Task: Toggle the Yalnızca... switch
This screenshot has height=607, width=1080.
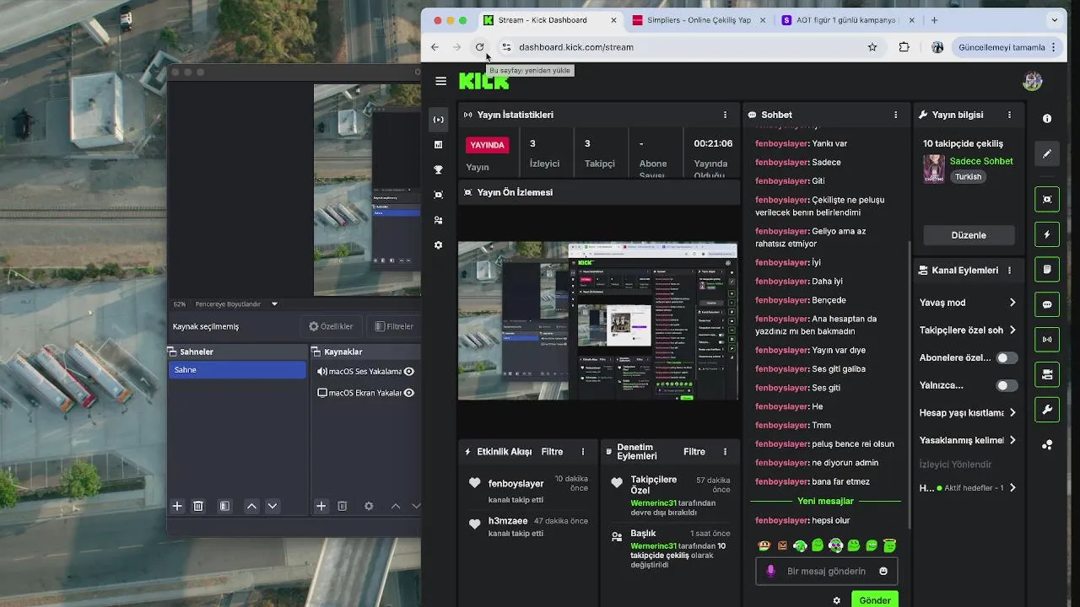Action: tap(1006, 385)
